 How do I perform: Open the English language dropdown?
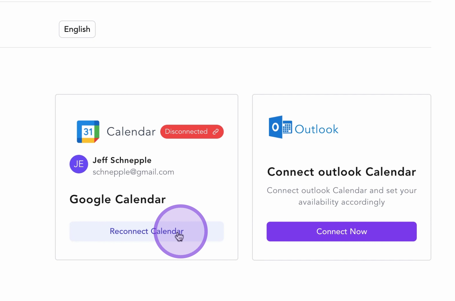pyautogui.click(x=77, y=29)
